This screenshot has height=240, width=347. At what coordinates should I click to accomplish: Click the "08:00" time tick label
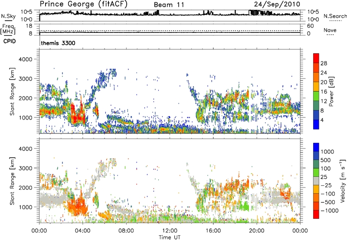(x=126, y=231)
